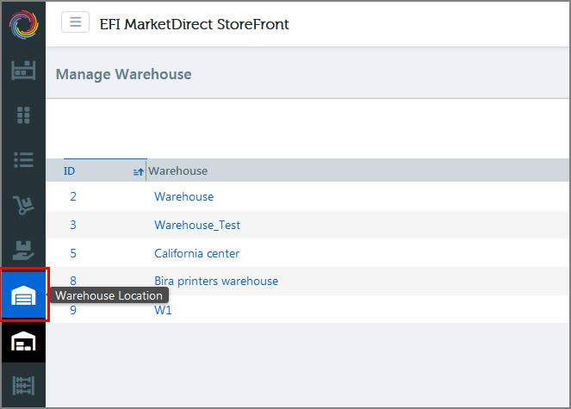Open the Warehouse link in row 2
The height and width of the screenshot is (409, 571).
click(x=184, y=196)
